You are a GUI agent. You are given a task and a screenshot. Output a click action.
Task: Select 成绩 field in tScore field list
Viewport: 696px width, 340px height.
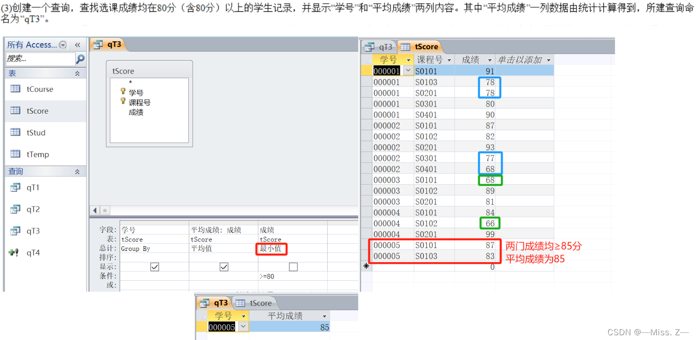tap(136, 112)
